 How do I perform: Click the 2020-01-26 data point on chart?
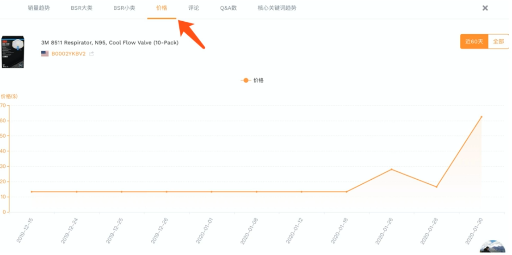point(391,169)
